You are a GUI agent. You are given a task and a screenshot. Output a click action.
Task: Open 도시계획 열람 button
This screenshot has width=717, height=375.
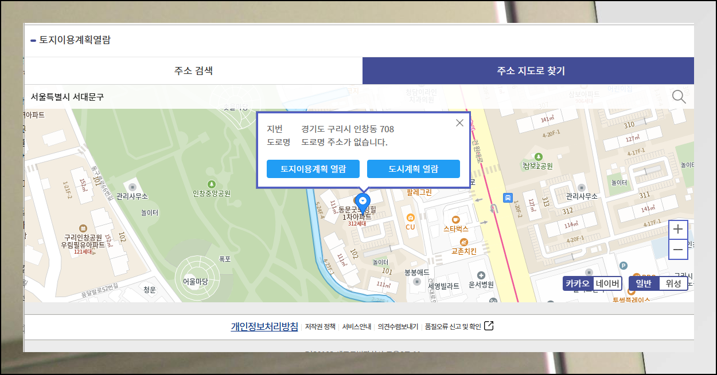[x=414, y=169]
